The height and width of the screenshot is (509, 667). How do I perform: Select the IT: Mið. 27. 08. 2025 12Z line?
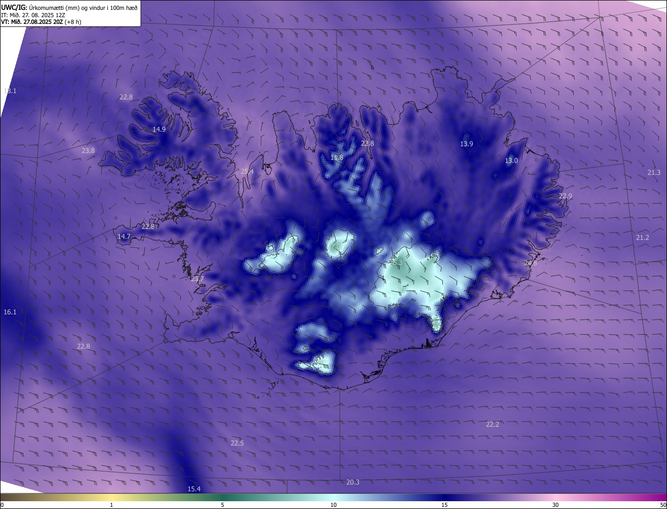pyautogui.click(x=33, y=15)
